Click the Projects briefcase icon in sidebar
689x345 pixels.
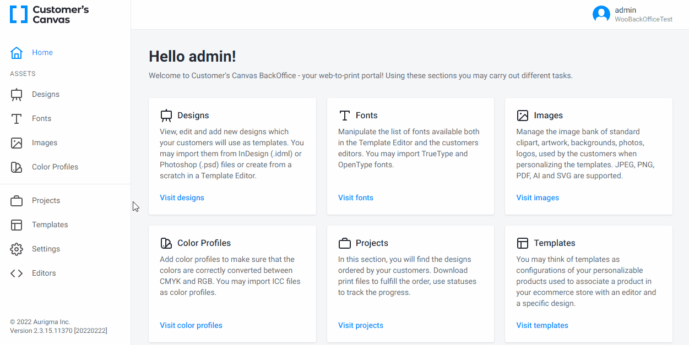17,201
